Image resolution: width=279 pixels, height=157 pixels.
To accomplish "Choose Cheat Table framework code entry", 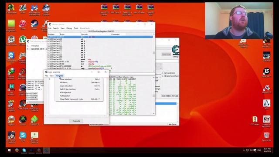I will coord(79,99).
